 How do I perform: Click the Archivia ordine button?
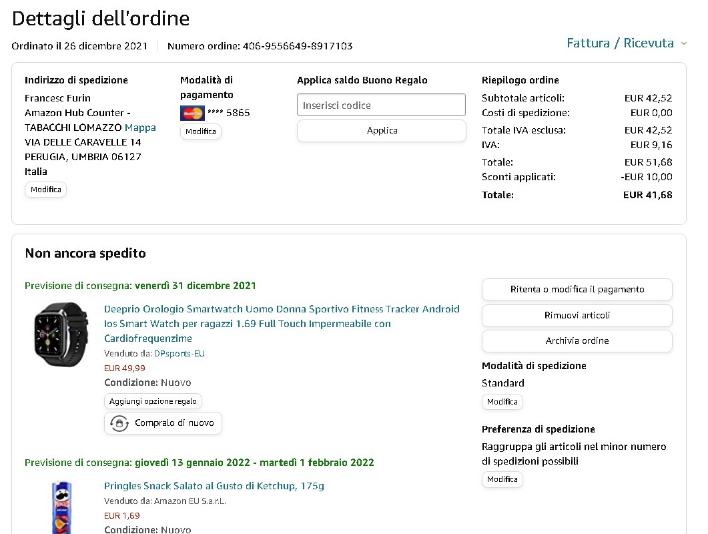(577, 340)
